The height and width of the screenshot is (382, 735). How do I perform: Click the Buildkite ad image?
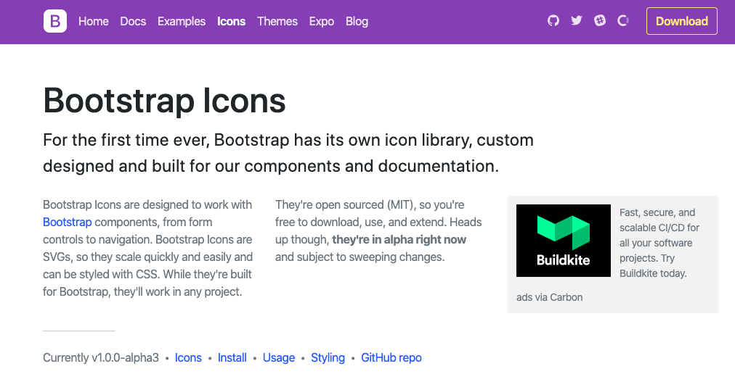click(x=564, y=241)
